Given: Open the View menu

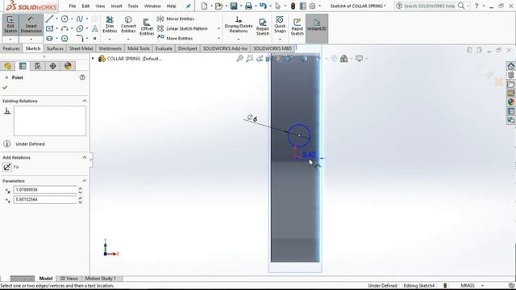Looking at the screenshot, I should 100,6.
